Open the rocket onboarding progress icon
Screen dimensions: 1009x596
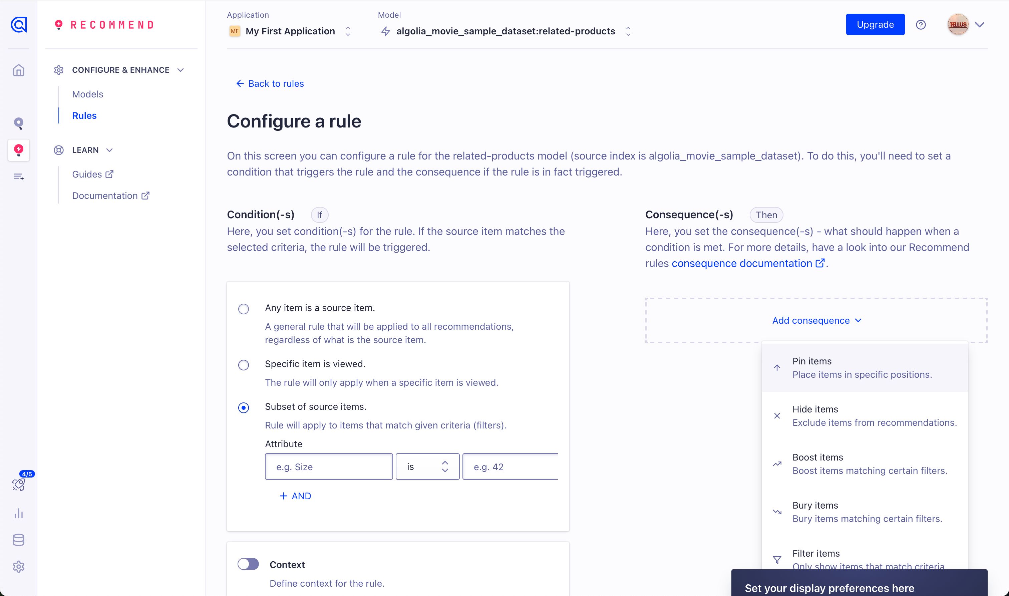(x=18, y=485)
